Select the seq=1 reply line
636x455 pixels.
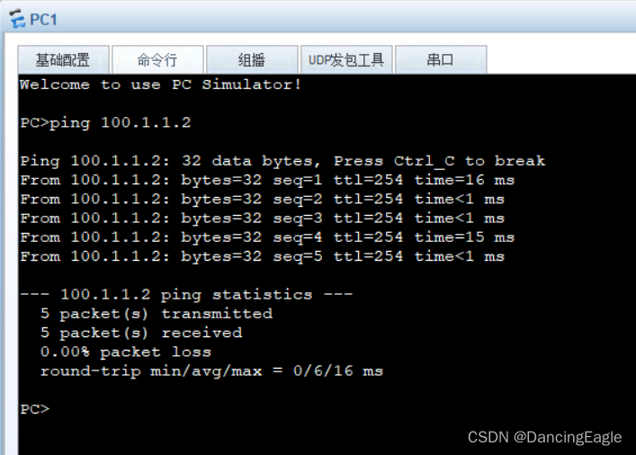tap(267, 181)
